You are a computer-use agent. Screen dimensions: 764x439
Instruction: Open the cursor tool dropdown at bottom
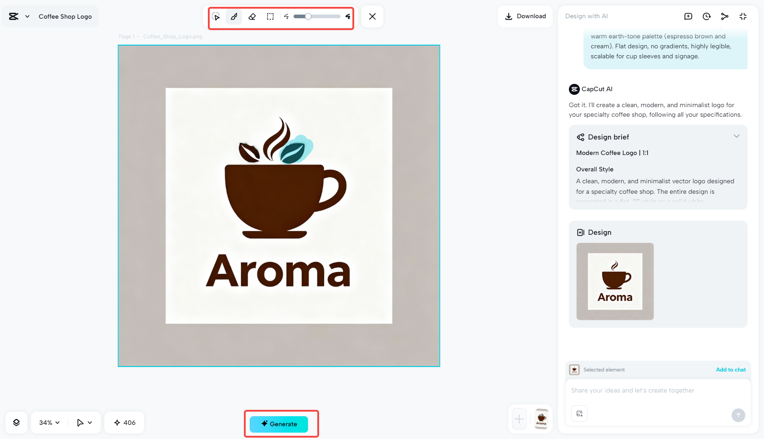point(84,423)
